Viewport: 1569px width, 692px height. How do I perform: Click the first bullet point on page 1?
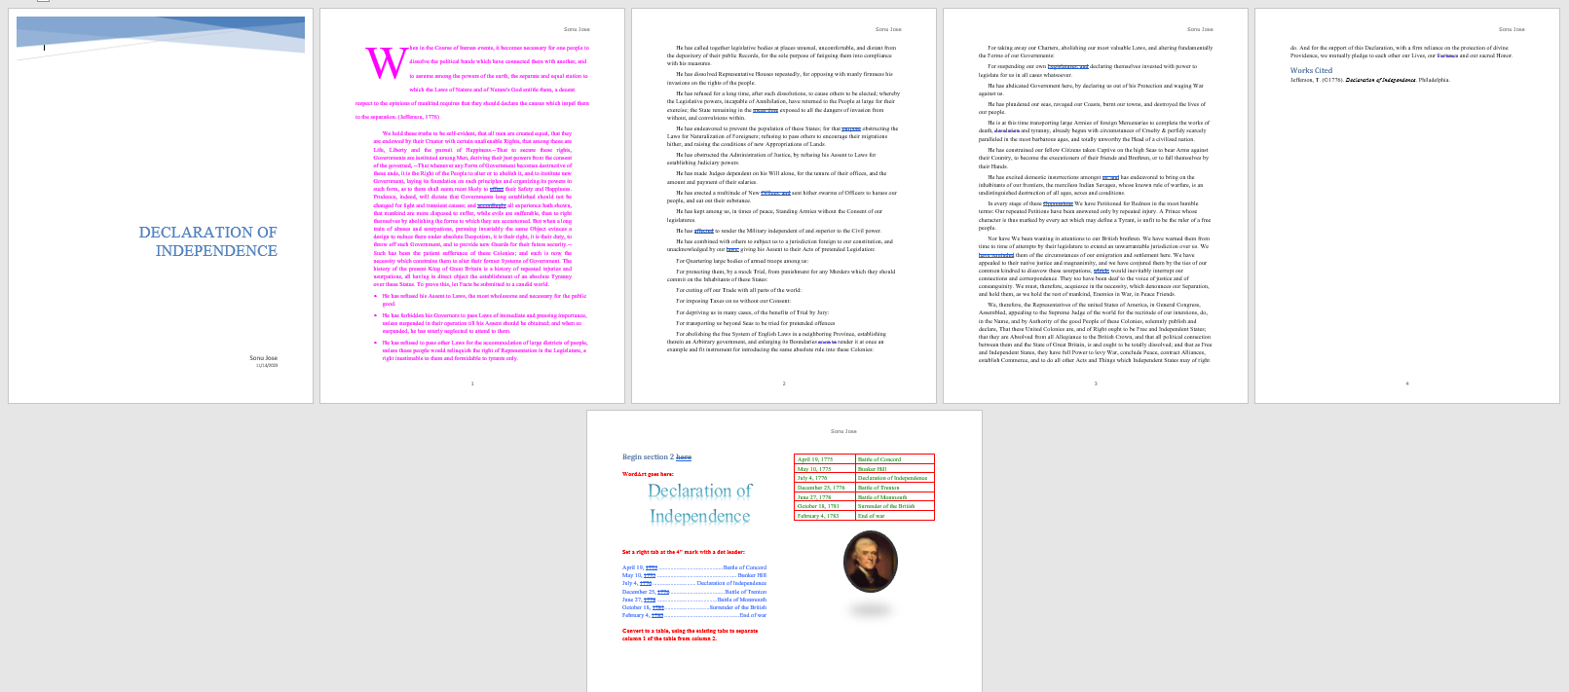pos(484,300)
